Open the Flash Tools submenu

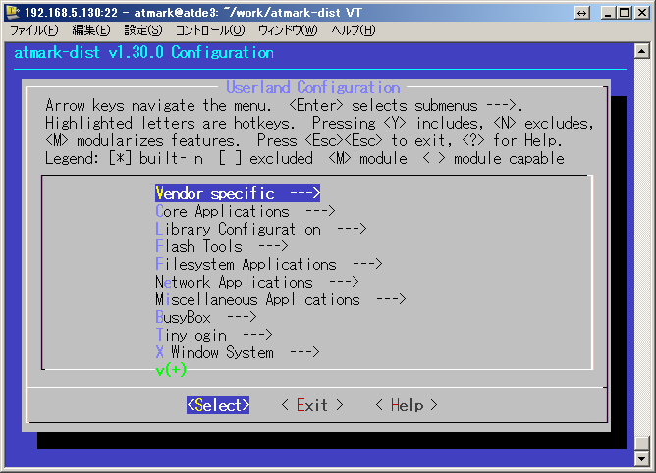point(221,246)
